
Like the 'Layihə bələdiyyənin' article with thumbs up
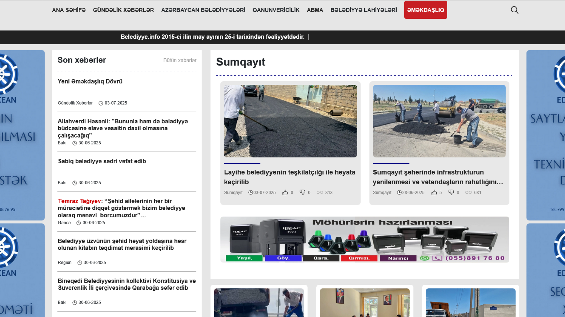pos(285,193)
